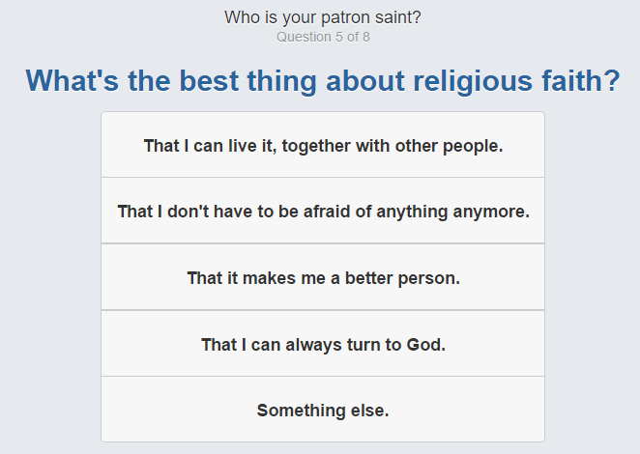Answer with the option about not being afraid
The height and width of the screenshot is (454, 640).
pyautogui.click(x=323, y=211)
